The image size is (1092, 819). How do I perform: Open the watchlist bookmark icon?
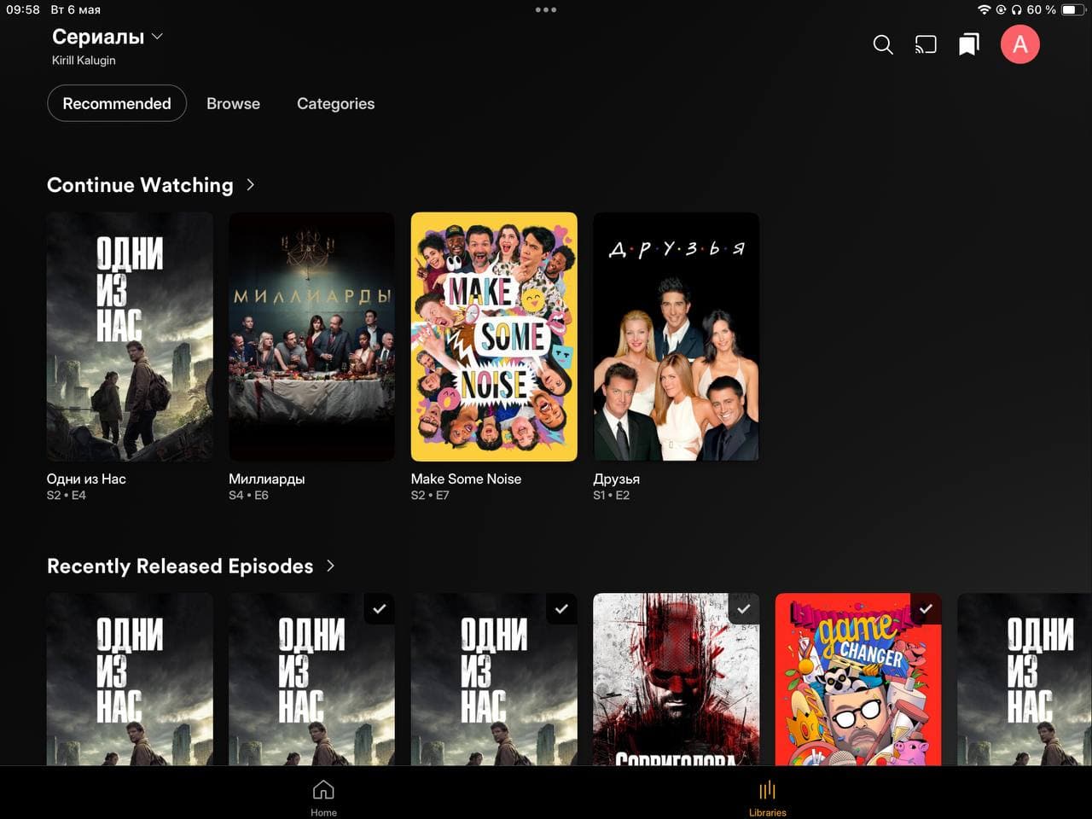(x=969, y=44)
